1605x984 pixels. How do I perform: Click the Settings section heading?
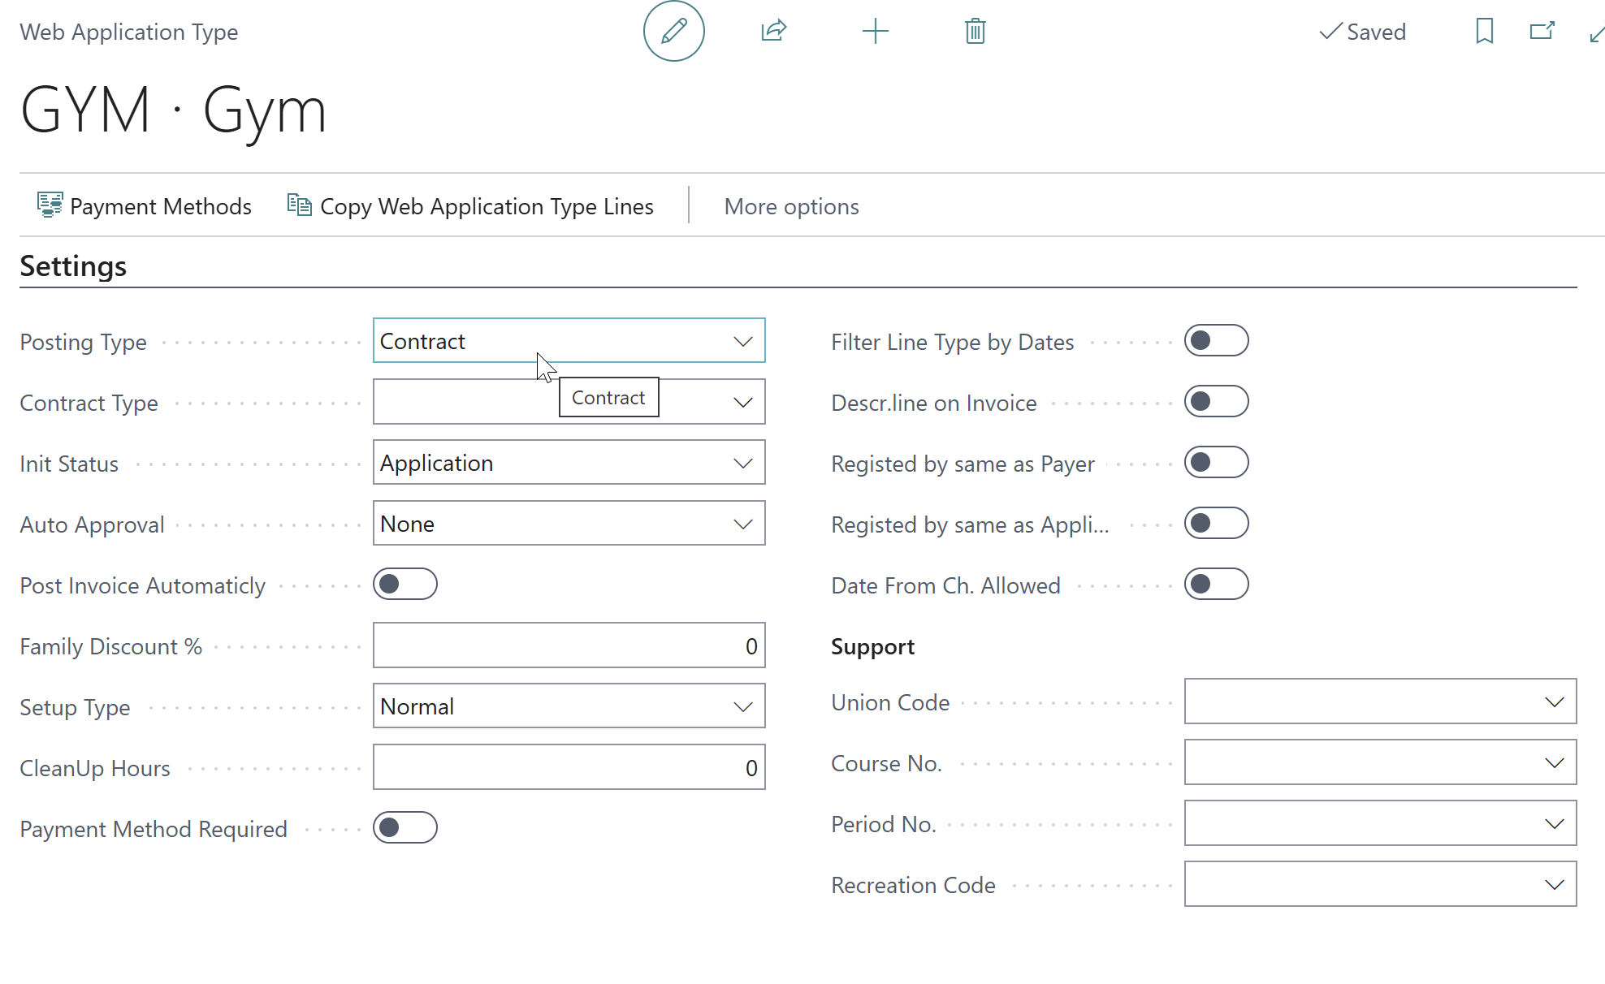coord(73,266)
